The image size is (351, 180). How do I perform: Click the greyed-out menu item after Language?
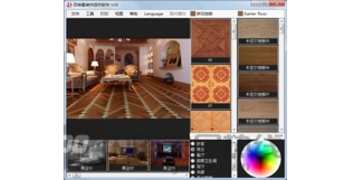click(178, 14)
